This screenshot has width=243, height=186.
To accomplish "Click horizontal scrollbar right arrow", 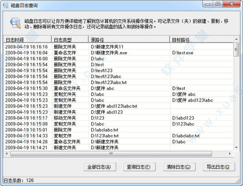I will tap(230, 154).
